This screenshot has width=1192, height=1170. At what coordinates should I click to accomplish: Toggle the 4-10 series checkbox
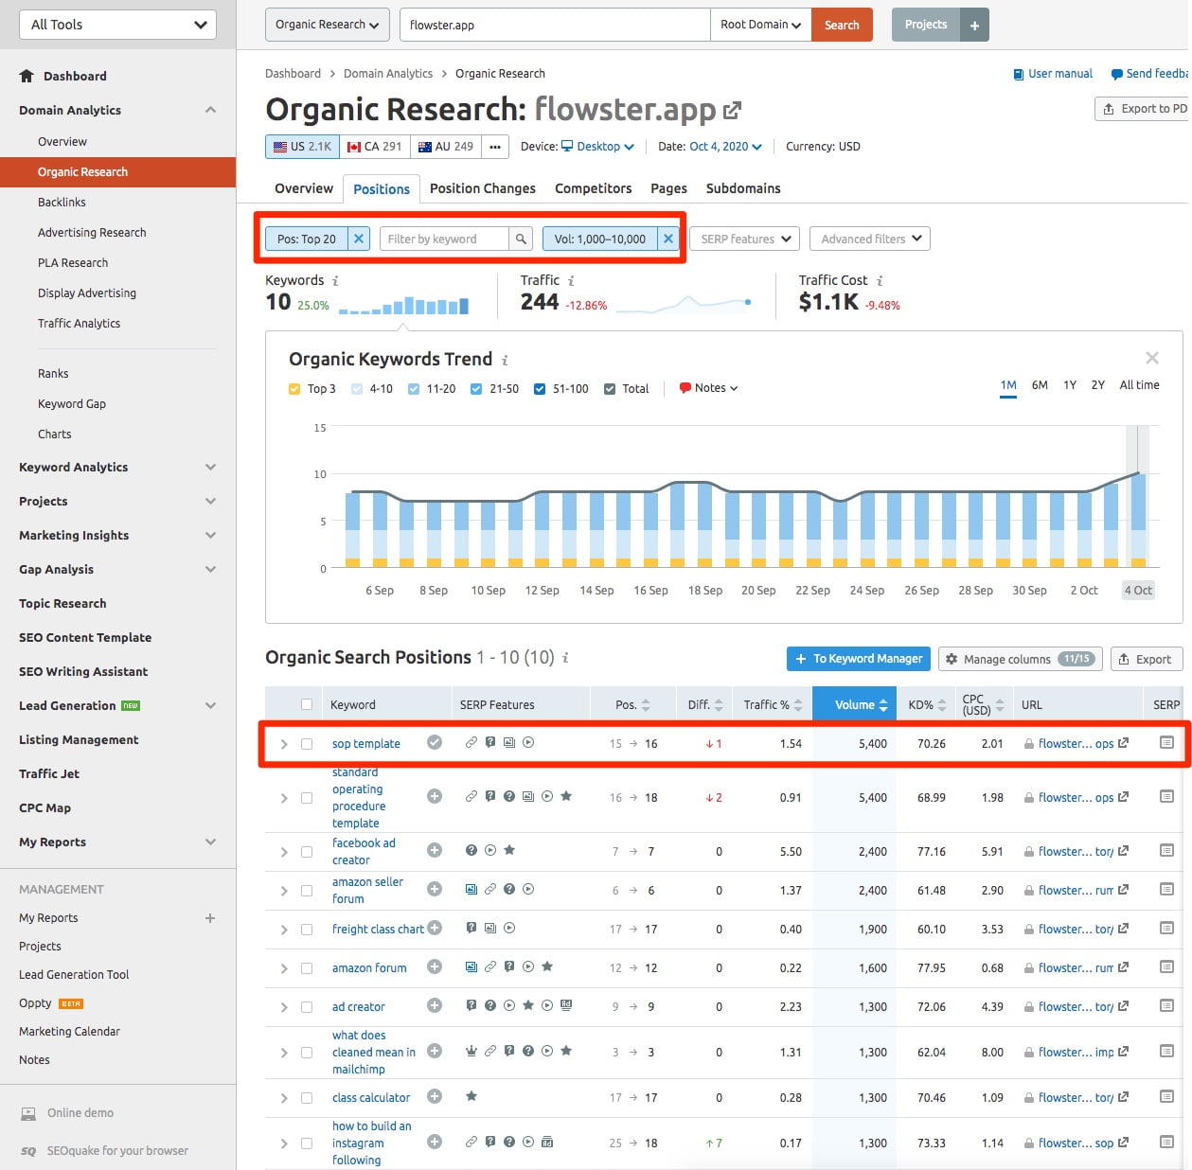pos(357,389)
